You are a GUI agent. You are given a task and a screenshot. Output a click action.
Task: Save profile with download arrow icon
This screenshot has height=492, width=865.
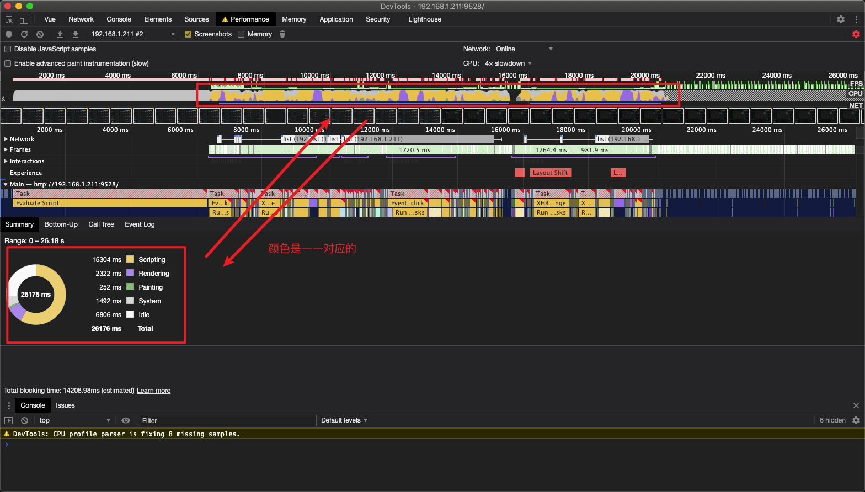click(76, 34)
